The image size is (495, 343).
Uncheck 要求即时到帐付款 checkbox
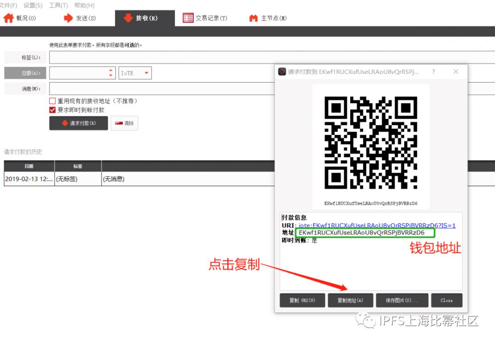pyautogui.click(x=52, y=110)
